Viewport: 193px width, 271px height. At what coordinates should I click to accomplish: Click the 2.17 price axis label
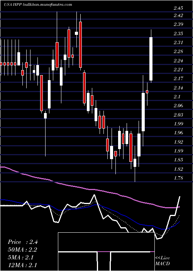178,79
